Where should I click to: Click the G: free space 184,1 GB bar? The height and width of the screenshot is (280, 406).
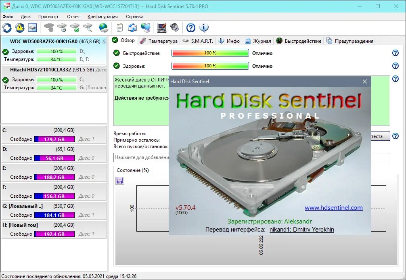click(x=54, y=215)
